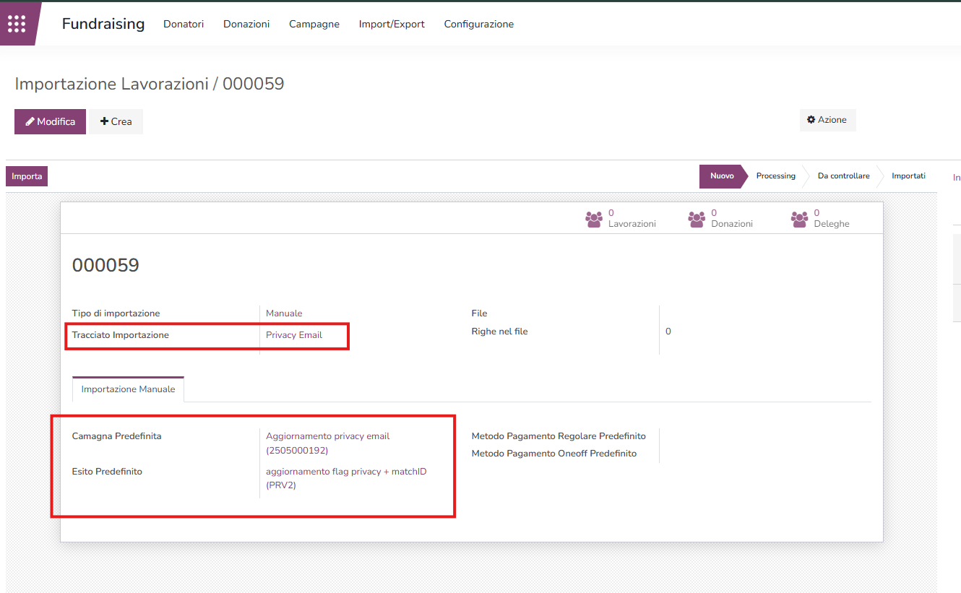Open the Campagne menu
The height and width of the screenshot is (593, 961).
tap(314, 24)
